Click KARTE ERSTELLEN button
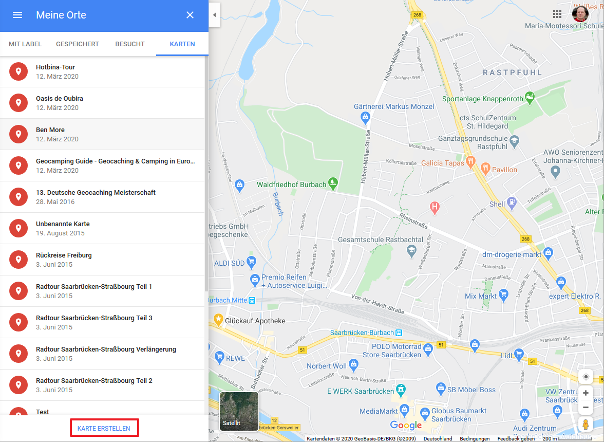The height and width of the screenshot is (442, 604). 104,428
